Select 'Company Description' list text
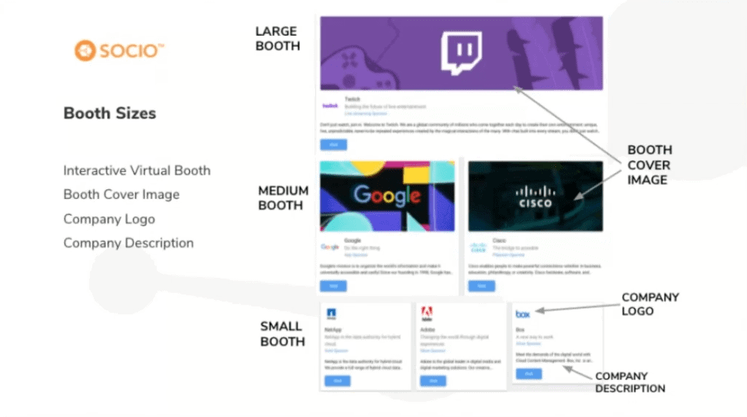747x417 pixels. [129, 243]
